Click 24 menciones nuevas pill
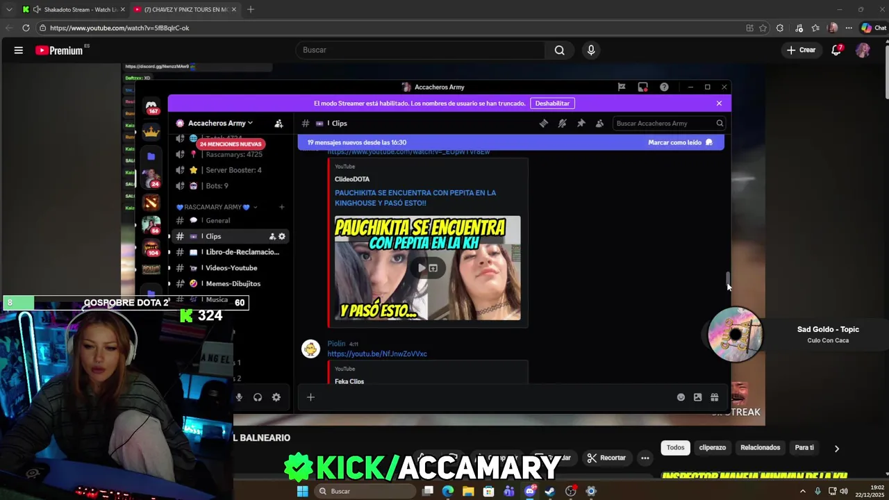 231,144
